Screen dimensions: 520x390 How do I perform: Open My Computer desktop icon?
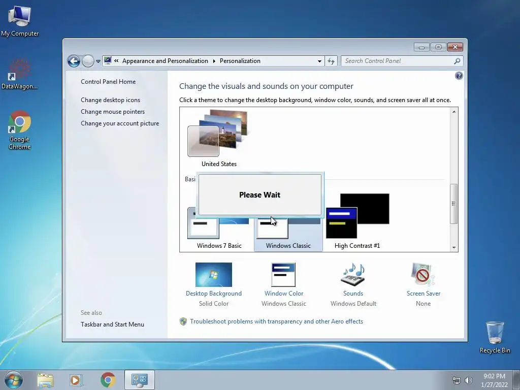pyautogui.click(x=20, y=20)
